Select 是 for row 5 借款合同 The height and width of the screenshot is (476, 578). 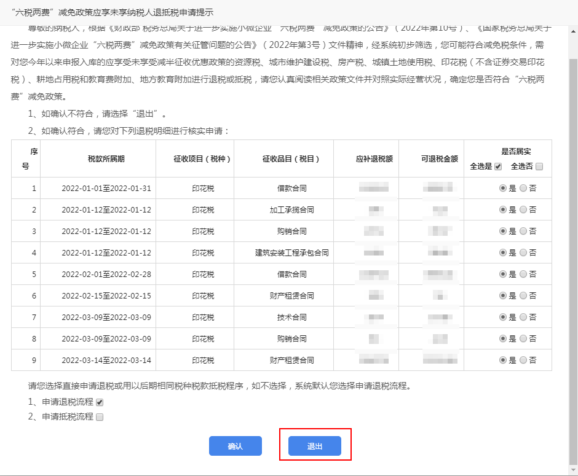coord(503,274)
